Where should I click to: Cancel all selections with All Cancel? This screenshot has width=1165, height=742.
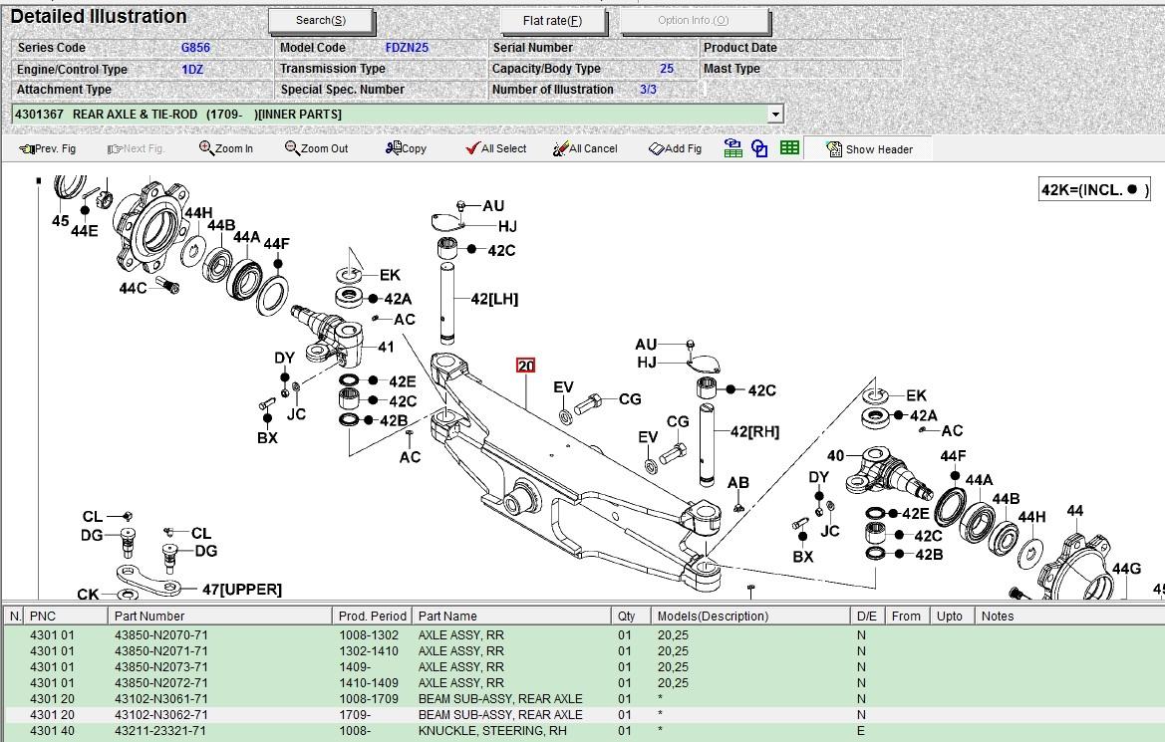coord(585,148)
